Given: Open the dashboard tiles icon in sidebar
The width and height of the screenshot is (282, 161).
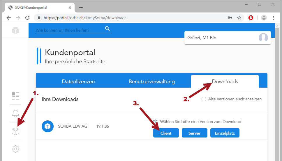Looking at the screenshot, I should pos(16,96).
